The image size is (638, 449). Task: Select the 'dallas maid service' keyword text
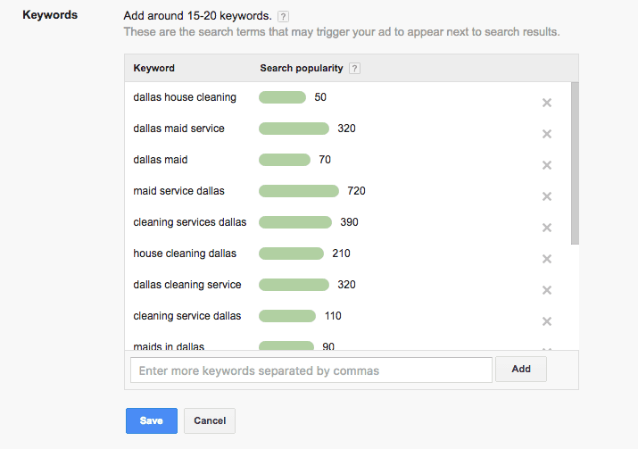pos(178,129)
